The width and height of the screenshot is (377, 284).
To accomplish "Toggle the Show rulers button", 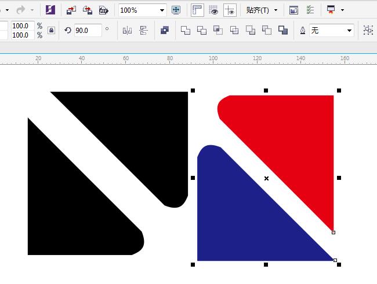I will tap(197, 10).
